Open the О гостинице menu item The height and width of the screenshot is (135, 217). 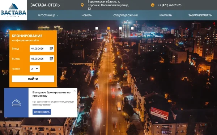[46, 15]
